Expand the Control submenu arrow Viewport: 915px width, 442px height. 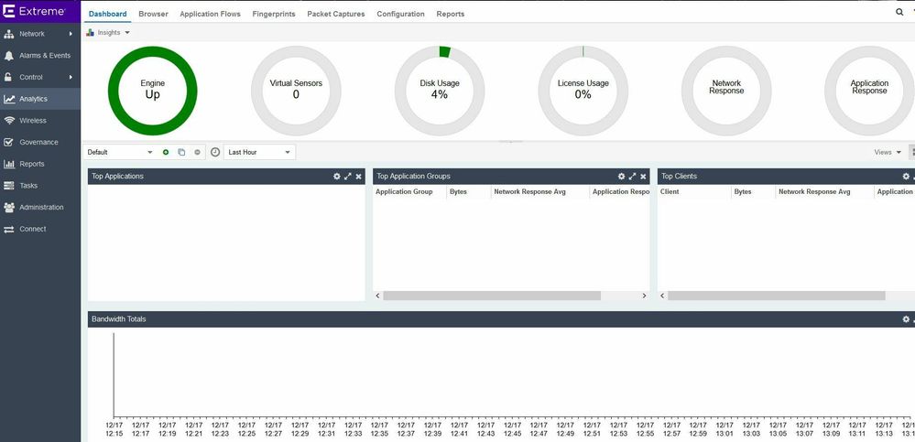click(x=71, y=77)
